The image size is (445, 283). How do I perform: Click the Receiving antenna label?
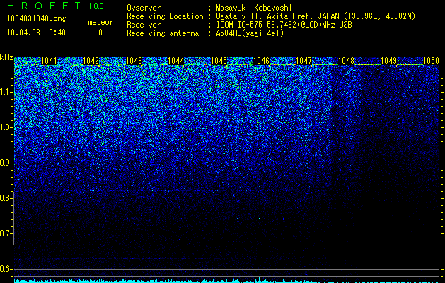(163, 33)
